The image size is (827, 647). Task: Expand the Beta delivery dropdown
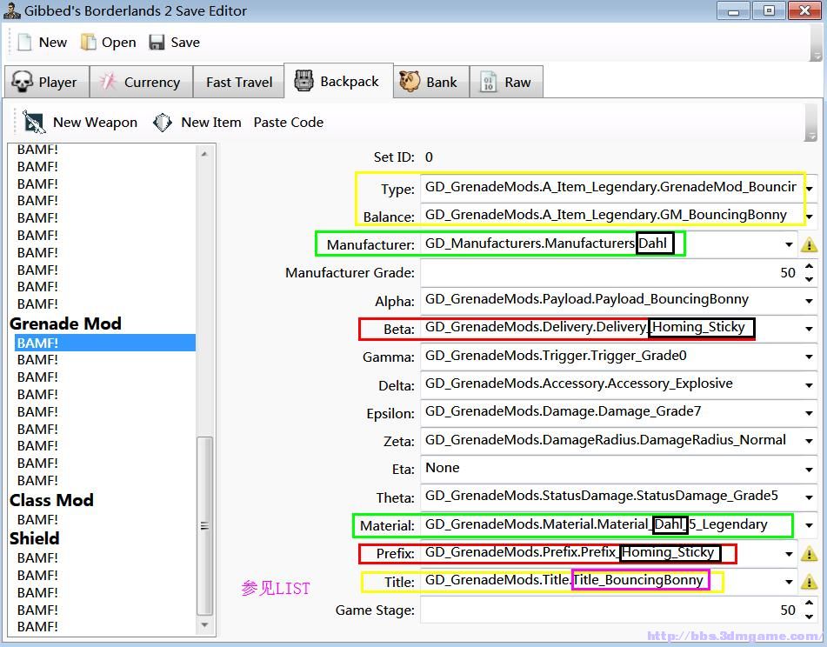810,329
